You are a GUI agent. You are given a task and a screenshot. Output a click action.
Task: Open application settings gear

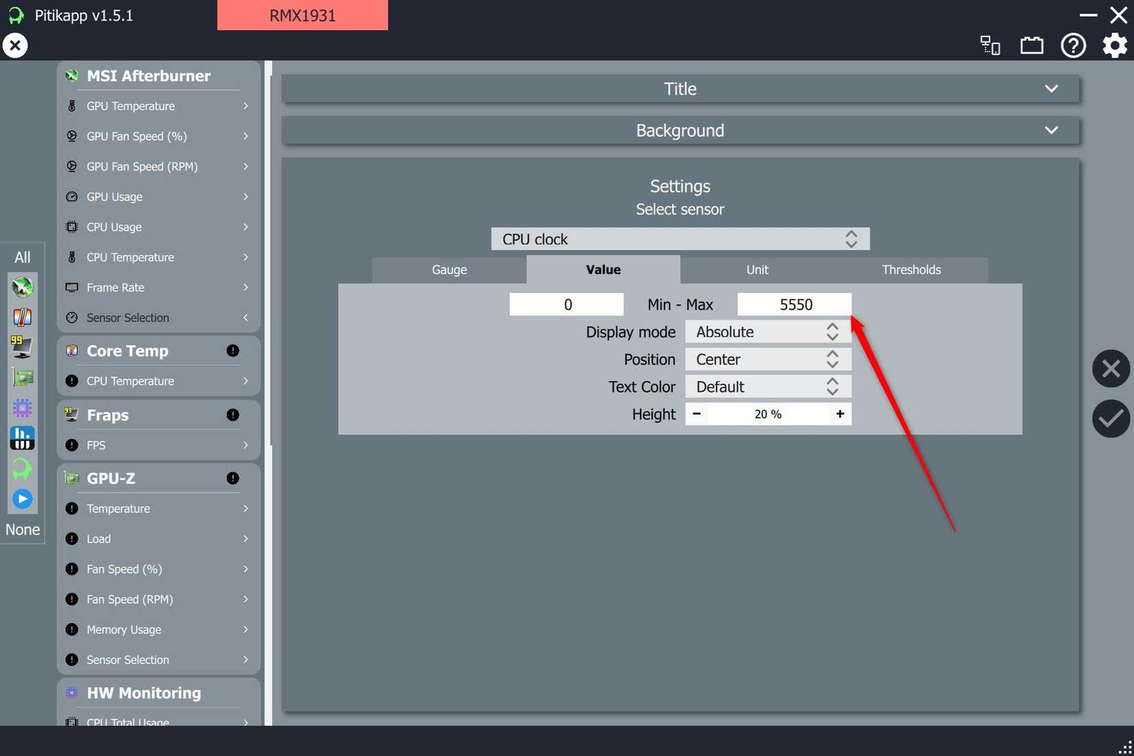pyautogui.click(x=1115, y=45)
